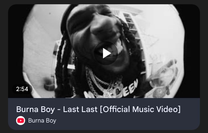
Task: Click the white play triangle icon
Action: click(107, 53)
